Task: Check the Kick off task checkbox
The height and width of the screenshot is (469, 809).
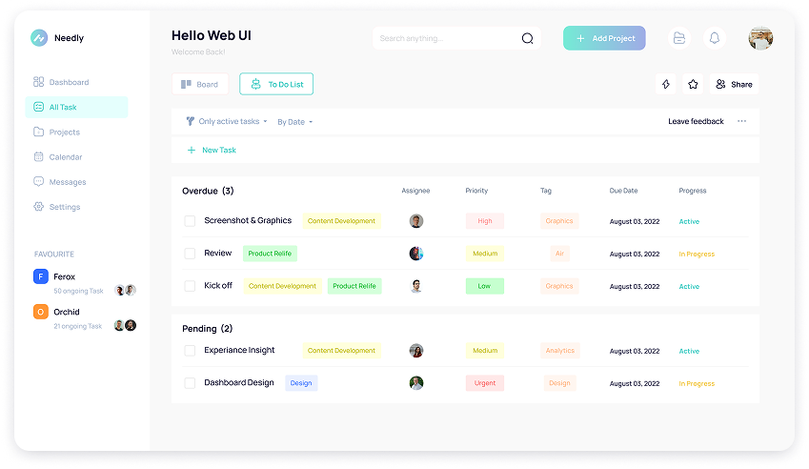Action: pos(190,286)
